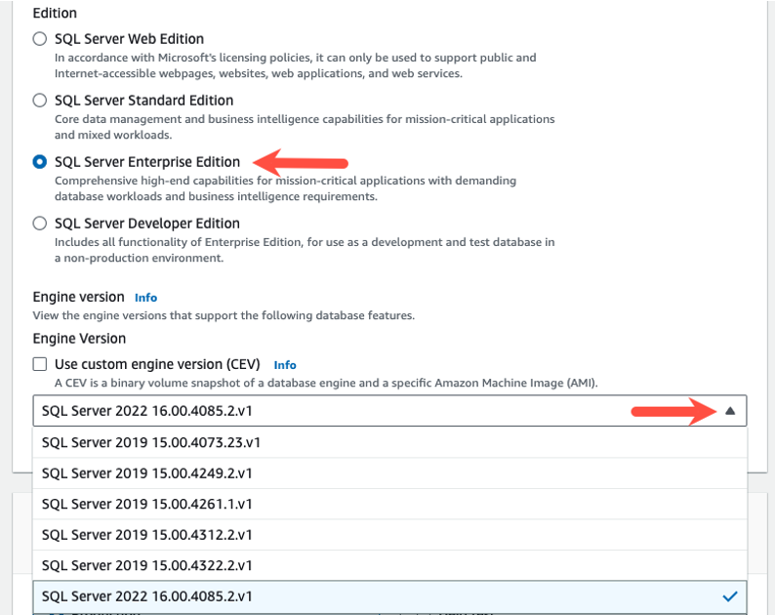Pick SQL Server 2019 15.00.4312.2.v1 option
The image size is (775, 615).
(x=147, y=535)
